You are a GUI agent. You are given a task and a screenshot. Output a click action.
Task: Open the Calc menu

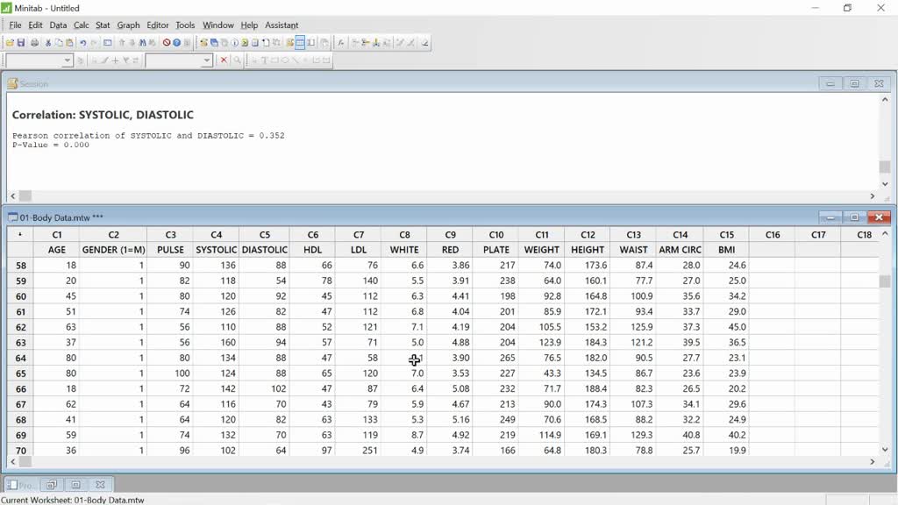[82, 25]
